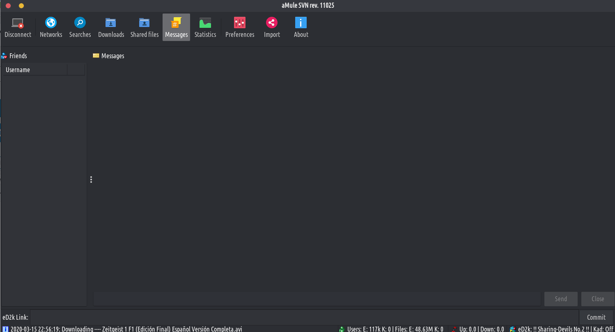This screenshot has width=615, height=332.
Task: Open aMule Preferences
Action: click(240, 27)
